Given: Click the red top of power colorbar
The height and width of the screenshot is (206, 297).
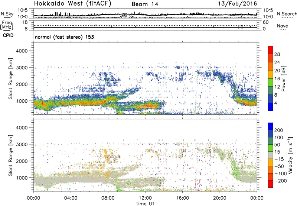Looking at the screenshot, I should coord(271,50).
